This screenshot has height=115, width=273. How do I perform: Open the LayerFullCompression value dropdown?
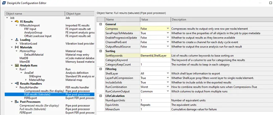coord(168,78)
